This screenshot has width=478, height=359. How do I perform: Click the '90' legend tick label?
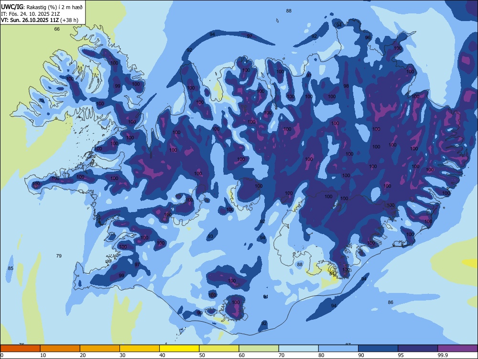point(361,355)
